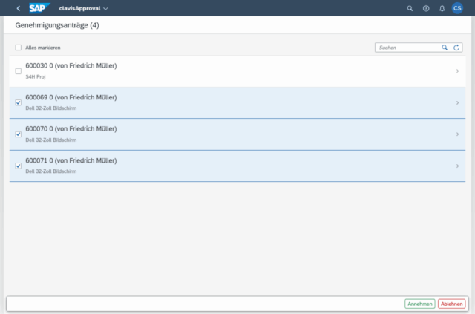The image size is (475, 314).
Task: Refresh the approval requests list
Action: 457,47
